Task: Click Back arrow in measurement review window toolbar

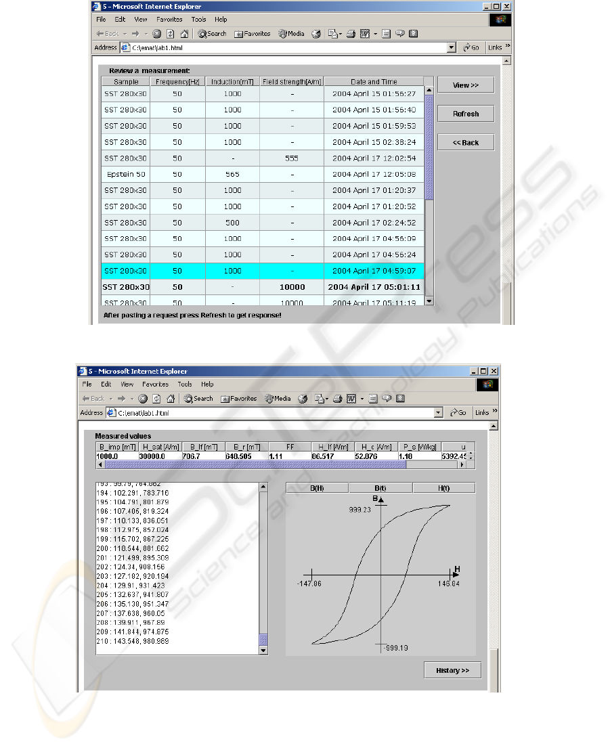Action: (x=108, y=34)
